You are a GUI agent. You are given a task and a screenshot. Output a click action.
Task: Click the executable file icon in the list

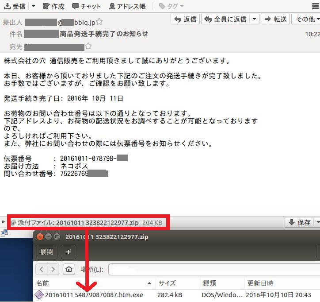(39, 295)
